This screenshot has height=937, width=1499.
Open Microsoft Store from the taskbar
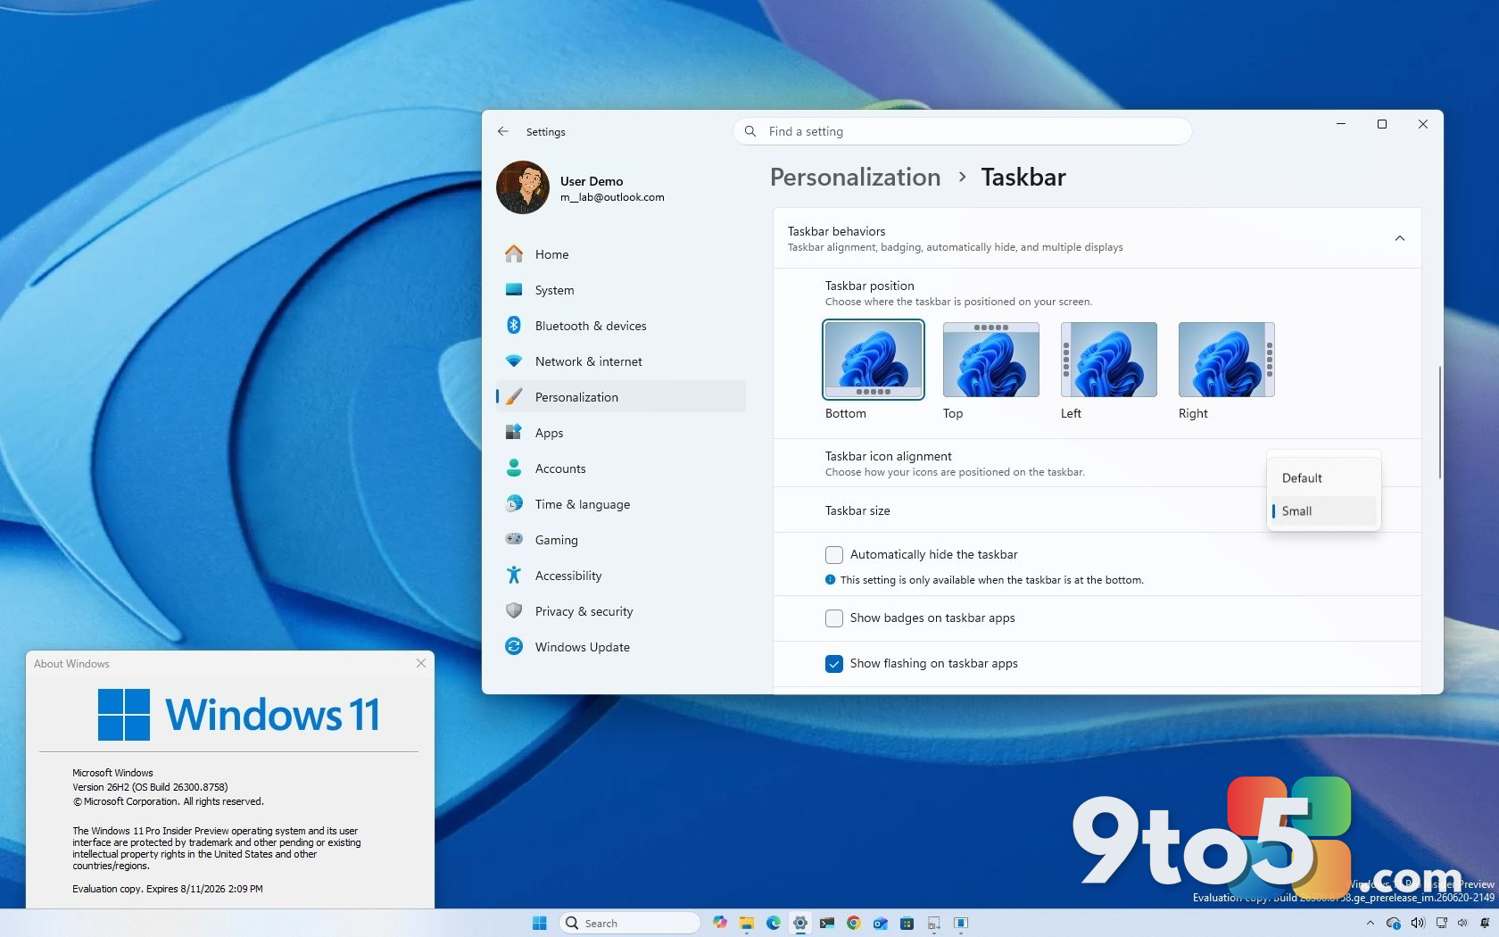(x=907, y=923)
